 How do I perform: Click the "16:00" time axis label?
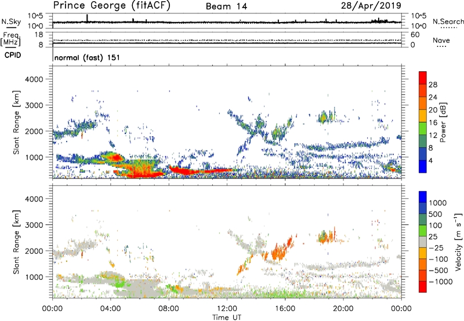click(285, 309)
